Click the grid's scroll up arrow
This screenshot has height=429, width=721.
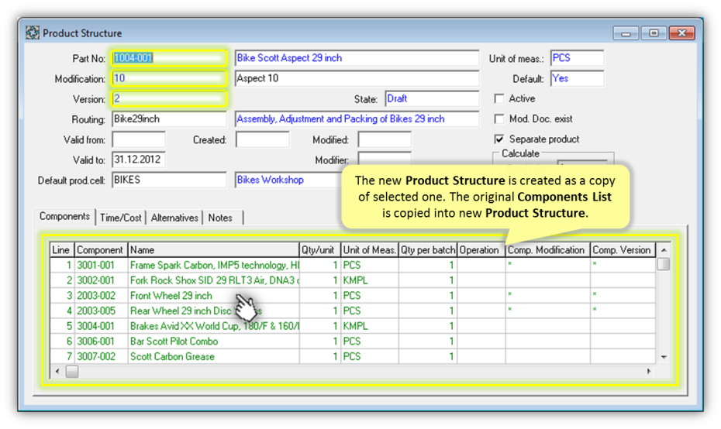point(664,250)
